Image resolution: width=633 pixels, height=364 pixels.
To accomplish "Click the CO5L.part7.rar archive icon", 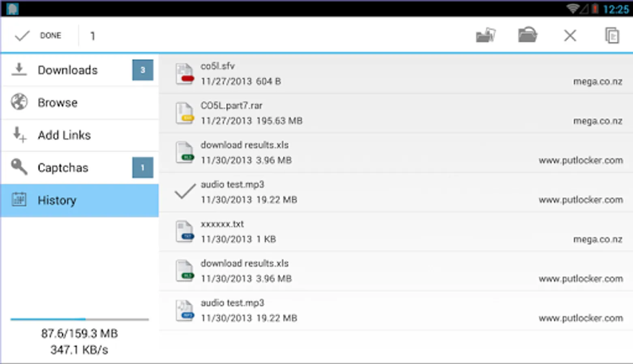I will (184, 113).
